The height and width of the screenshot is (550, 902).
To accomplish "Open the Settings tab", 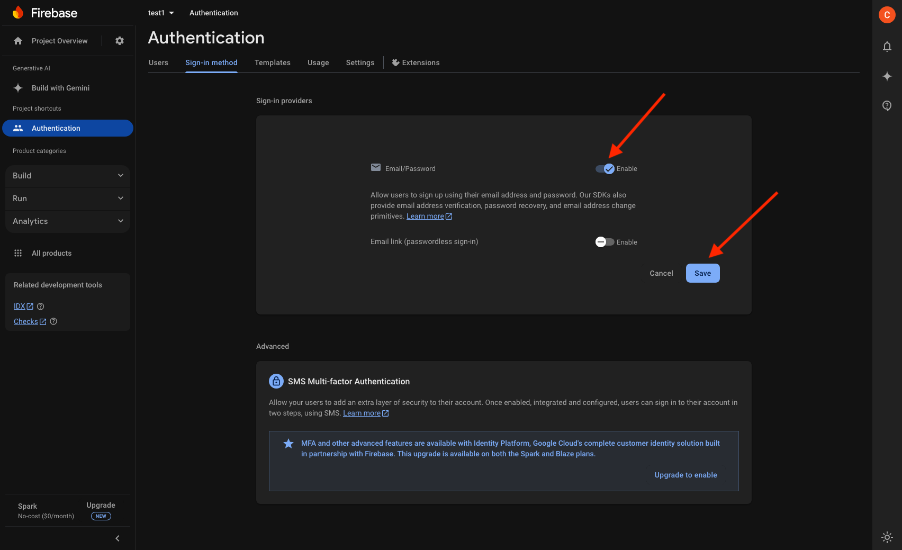I will pos(360,62).
